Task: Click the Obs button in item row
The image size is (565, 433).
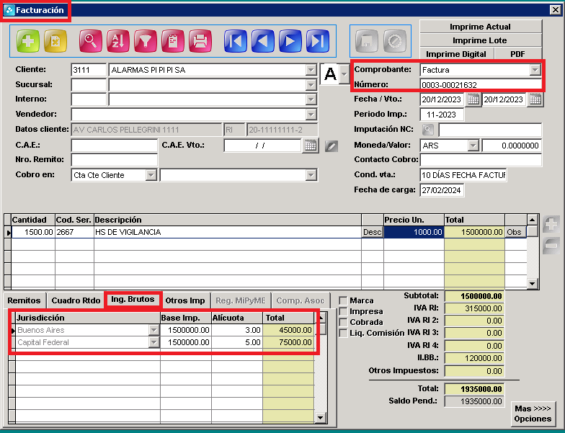Action: (x=515, y=232)
